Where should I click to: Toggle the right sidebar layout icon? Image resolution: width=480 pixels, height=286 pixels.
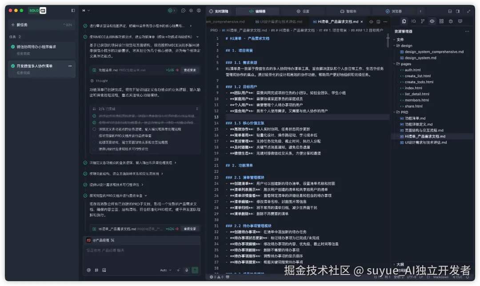[x=458, y=11]
